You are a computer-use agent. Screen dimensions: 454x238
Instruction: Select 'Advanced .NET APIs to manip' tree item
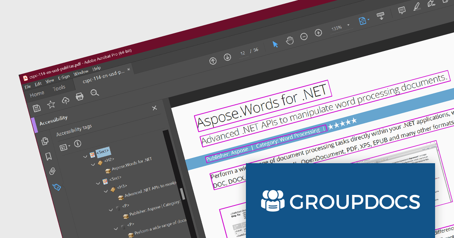point(151,189)
